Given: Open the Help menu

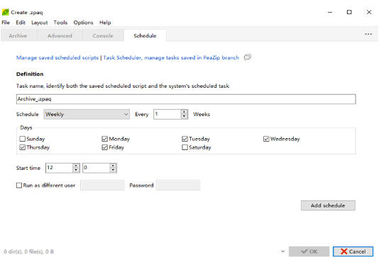Looking at the screenshot, I should click(105, 23).
